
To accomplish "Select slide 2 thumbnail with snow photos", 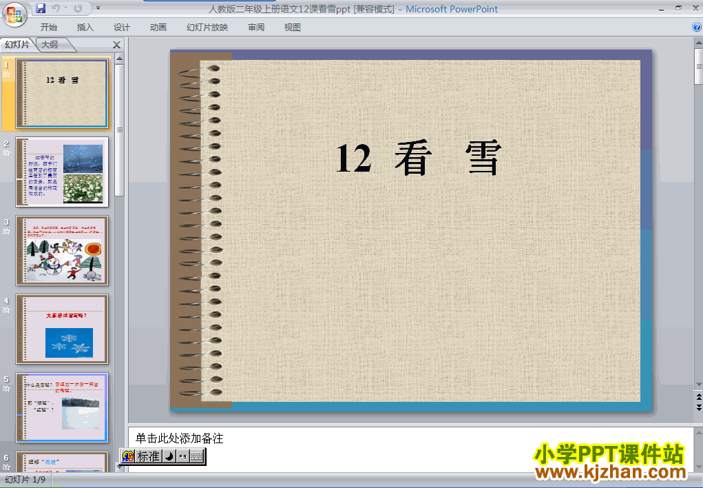I will (62, 172).
